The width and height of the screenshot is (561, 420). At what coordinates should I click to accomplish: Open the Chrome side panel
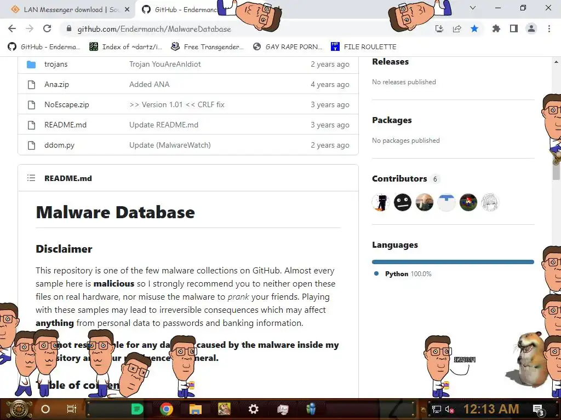tap(514, 28)
